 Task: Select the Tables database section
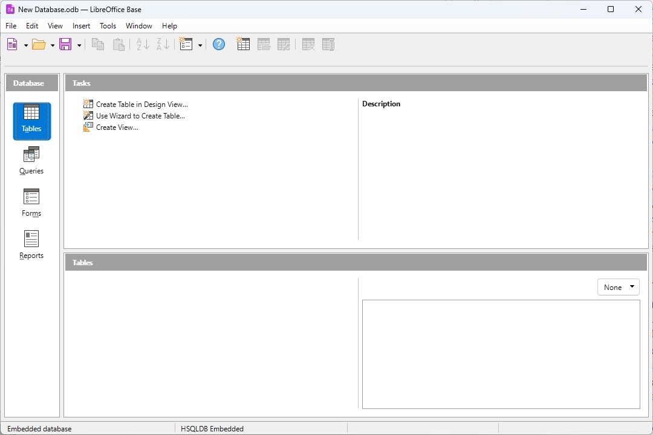(31, 121)
